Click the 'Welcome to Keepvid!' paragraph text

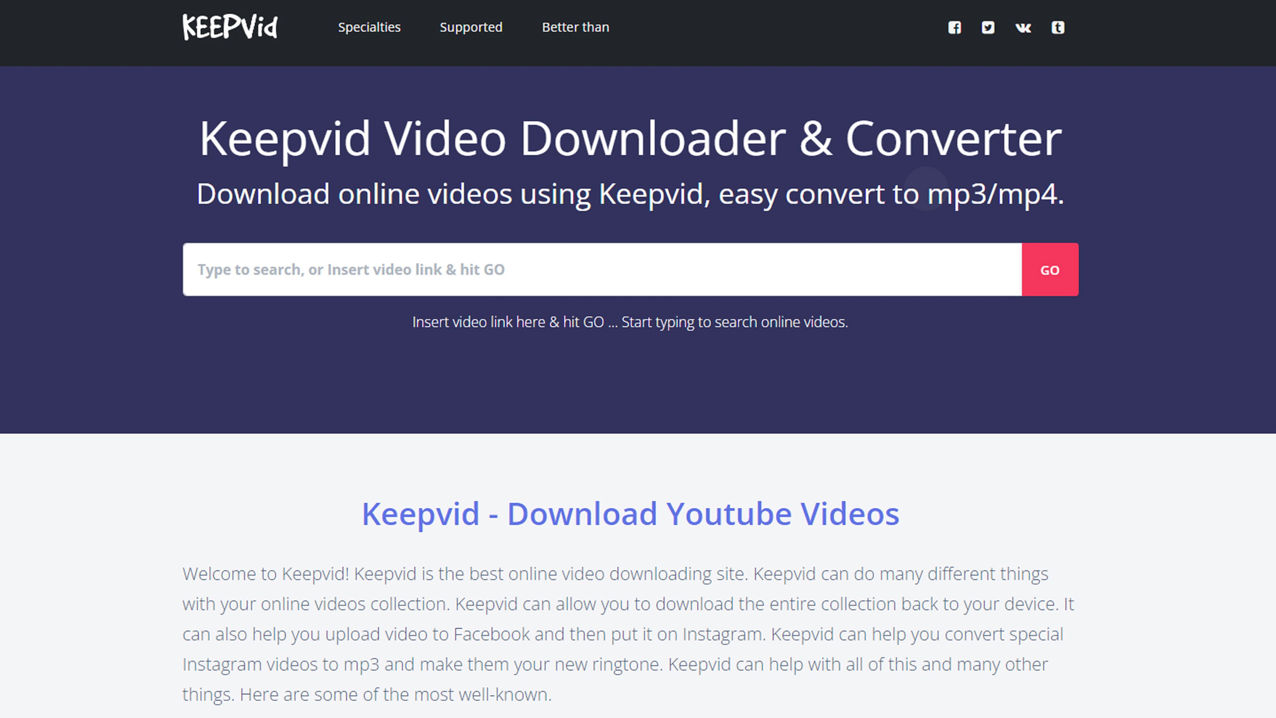pos(628,634)
